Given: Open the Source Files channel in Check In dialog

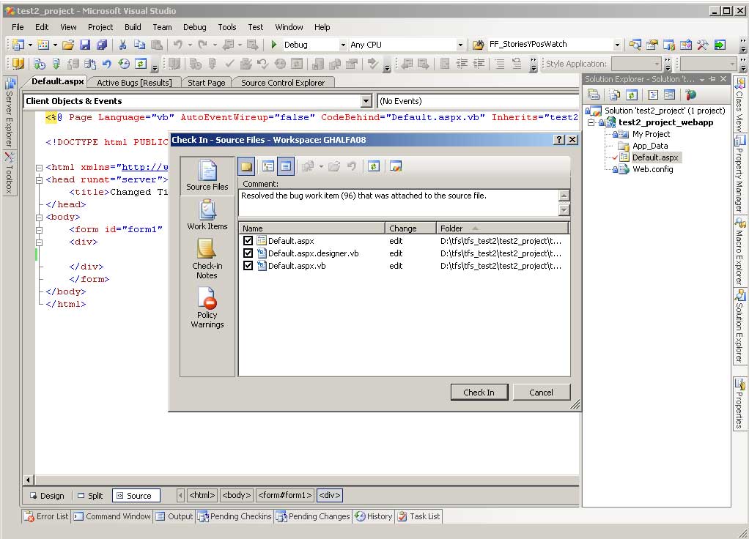Looking at the screenshot, I should point(207,175).
